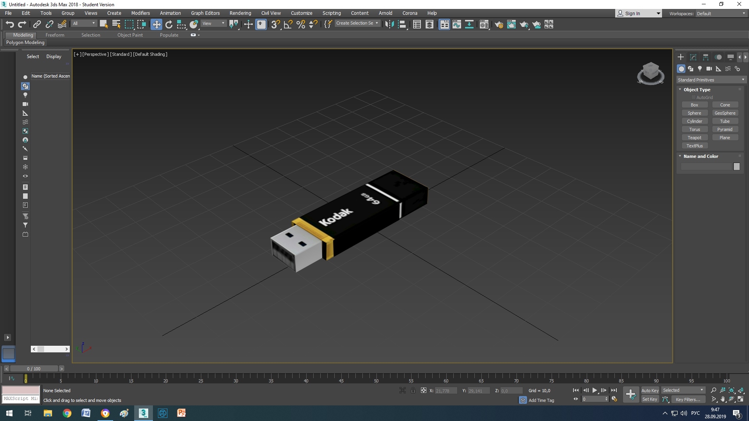Switch to the Freeform ribbon tab
This screenshot has height=421, width=749.
55,35
